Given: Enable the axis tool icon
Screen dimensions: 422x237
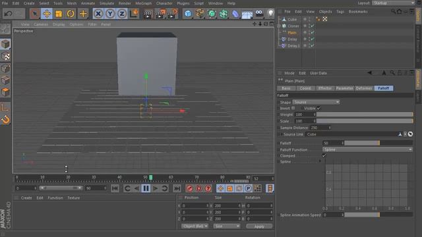Looking at the screenshot, I should pos(5,108).
